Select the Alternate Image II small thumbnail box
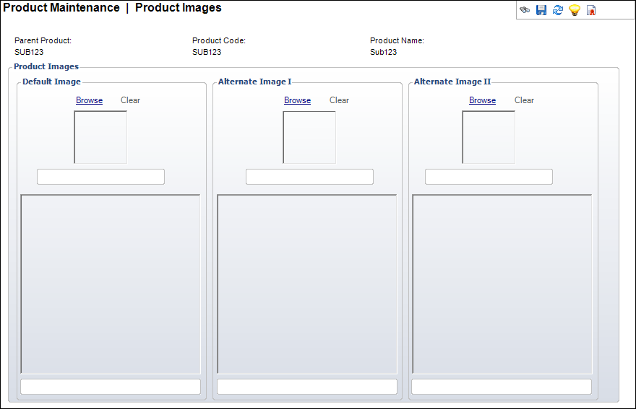 tap(489, 137)
